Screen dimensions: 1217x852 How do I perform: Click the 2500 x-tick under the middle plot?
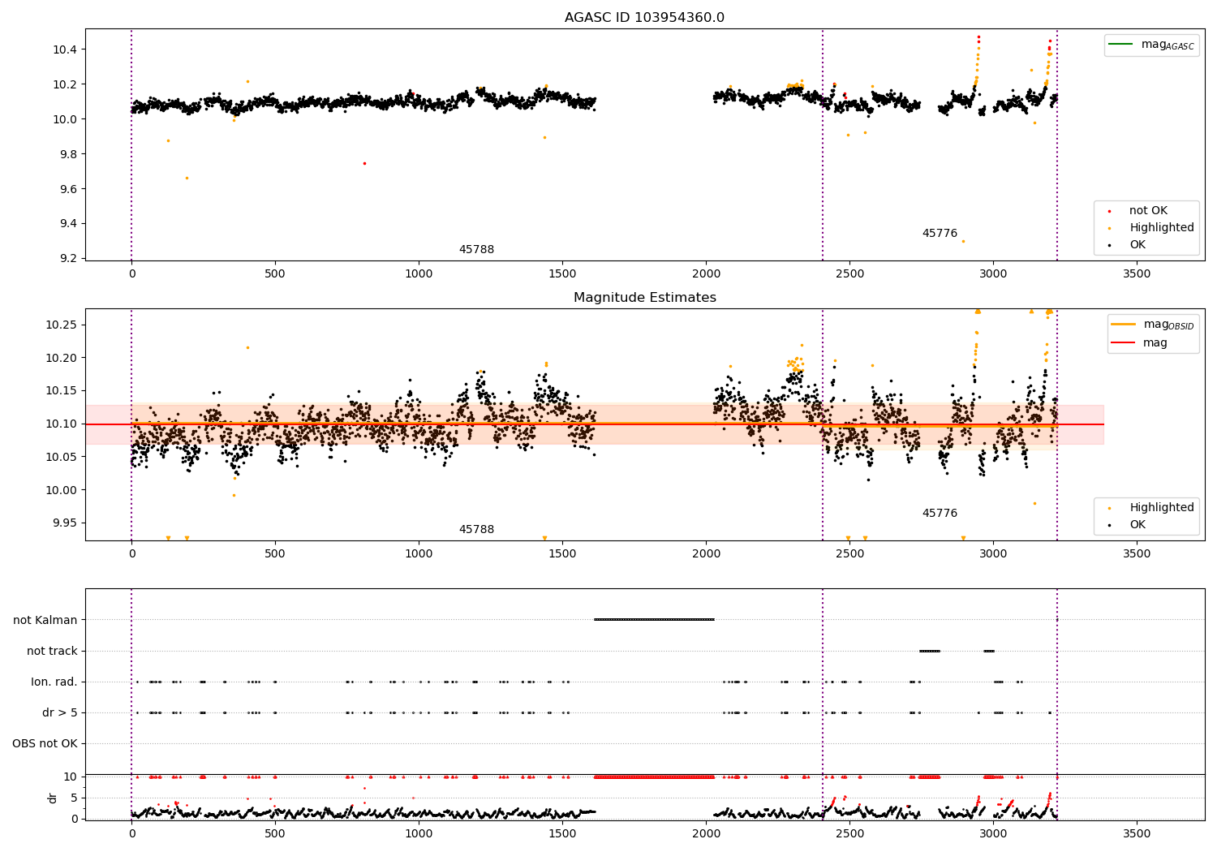point(849,554)
